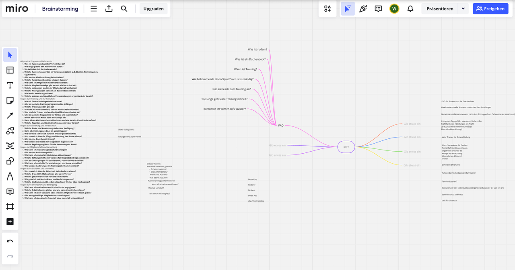Undo the last action
Viewport: 515px width, 270px height.
point(10,242)
